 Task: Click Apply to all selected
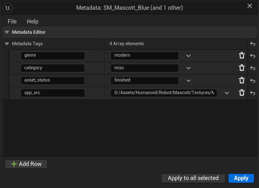pos(193,178)
